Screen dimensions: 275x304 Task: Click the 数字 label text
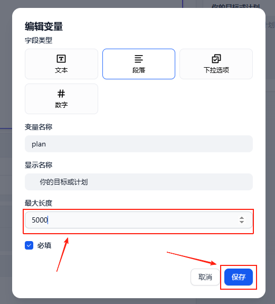point(61,105)
